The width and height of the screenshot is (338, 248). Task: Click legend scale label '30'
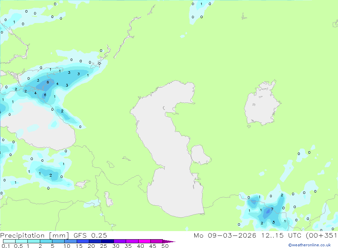(116, 246)
